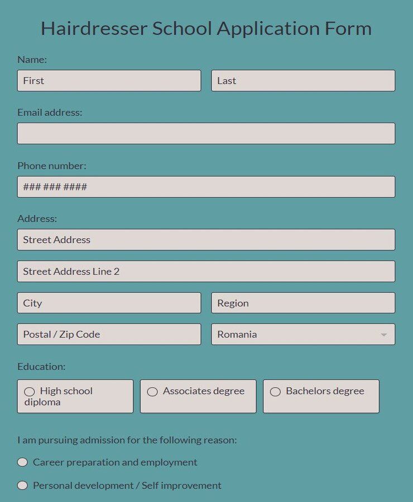The image size is (413, 502).
Task: Click the Phone number field with ### placeholder
Action: click(206, 186)
